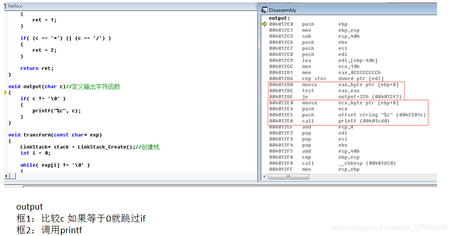This screenshot has width=451, height=236.
Task: Click address 004012C1 mov ebp,esp line
Action: point(314,30)
